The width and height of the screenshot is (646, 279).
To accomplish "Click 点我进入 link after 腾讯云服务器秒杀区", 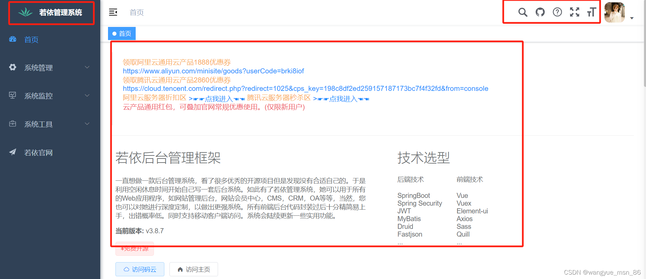I will coord(341,99).
